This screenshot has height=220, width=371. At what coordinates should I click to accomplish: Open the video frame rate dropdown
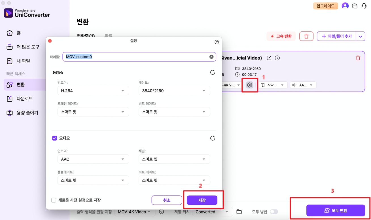coord(93,112)
